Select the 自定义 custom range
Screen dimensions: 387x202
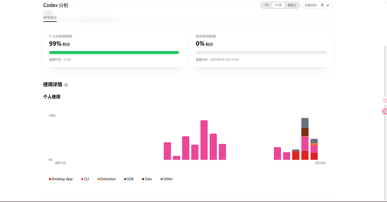(x=292, y=5)
